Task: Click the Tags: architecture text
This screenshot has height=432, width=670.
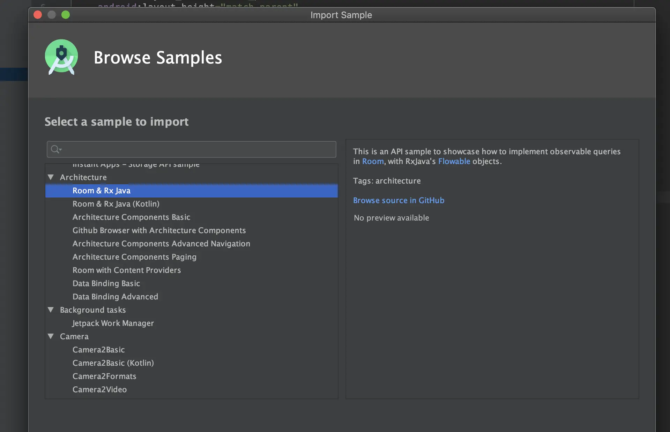Action: pyautogui.click(x=387, y=181)
